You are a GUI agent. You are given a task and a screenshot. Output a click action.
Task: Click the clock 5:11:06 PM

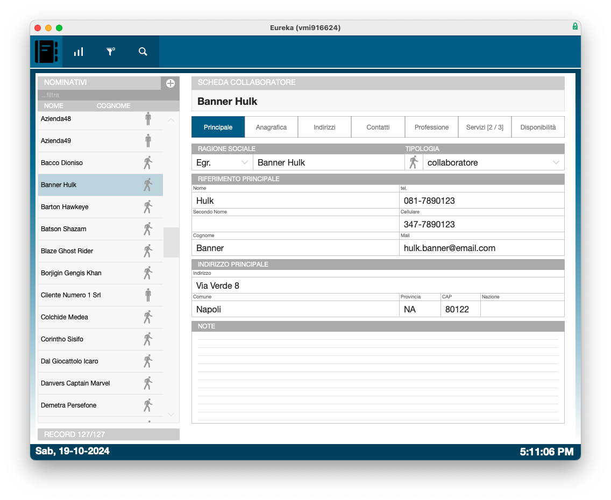[x=546, y=451]
